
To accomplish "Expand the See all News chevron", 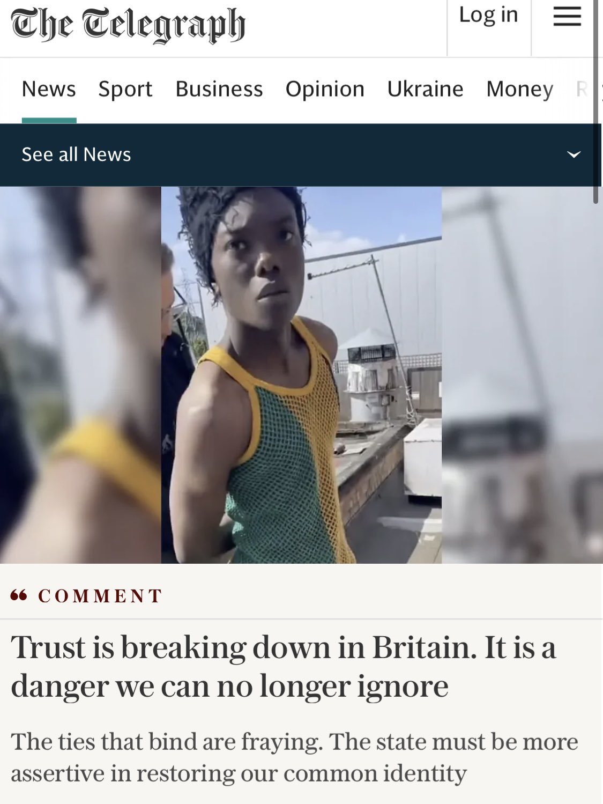I will point(574,155).
